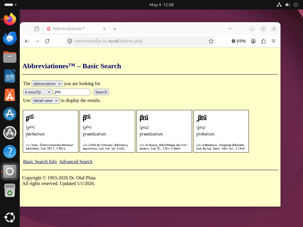Screen dimensions: 303x227
Task: Open the Advanced Search link
Action: point(76,162)
